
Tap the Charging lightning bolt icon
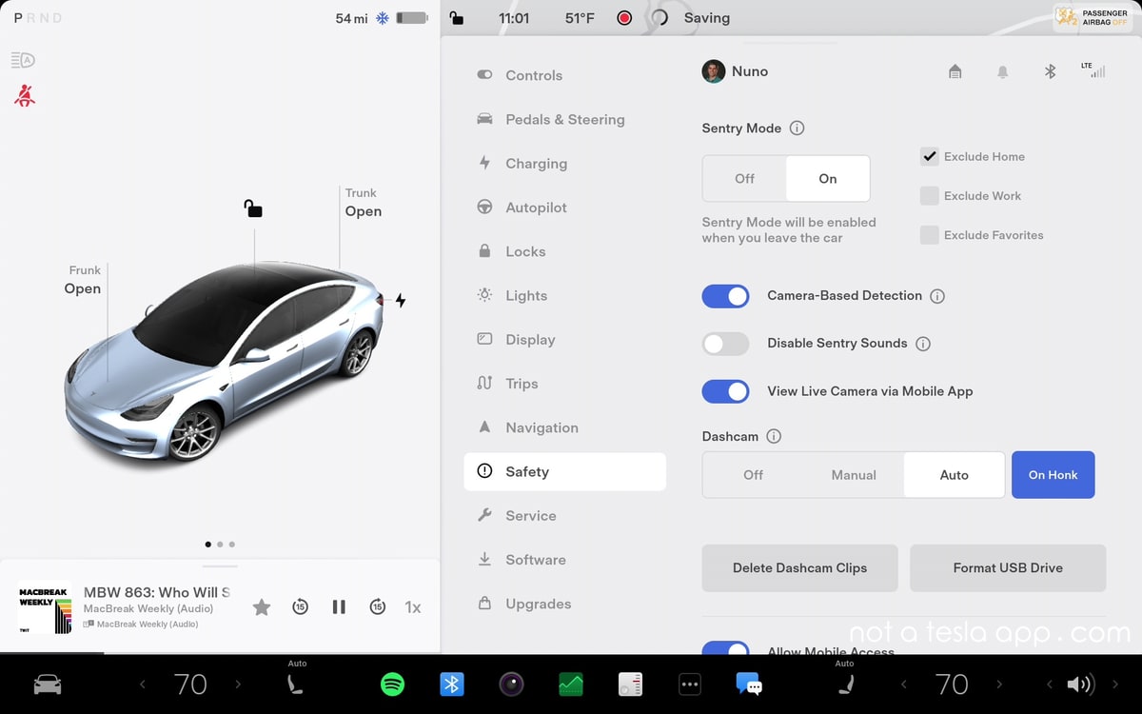coord(484,163)
